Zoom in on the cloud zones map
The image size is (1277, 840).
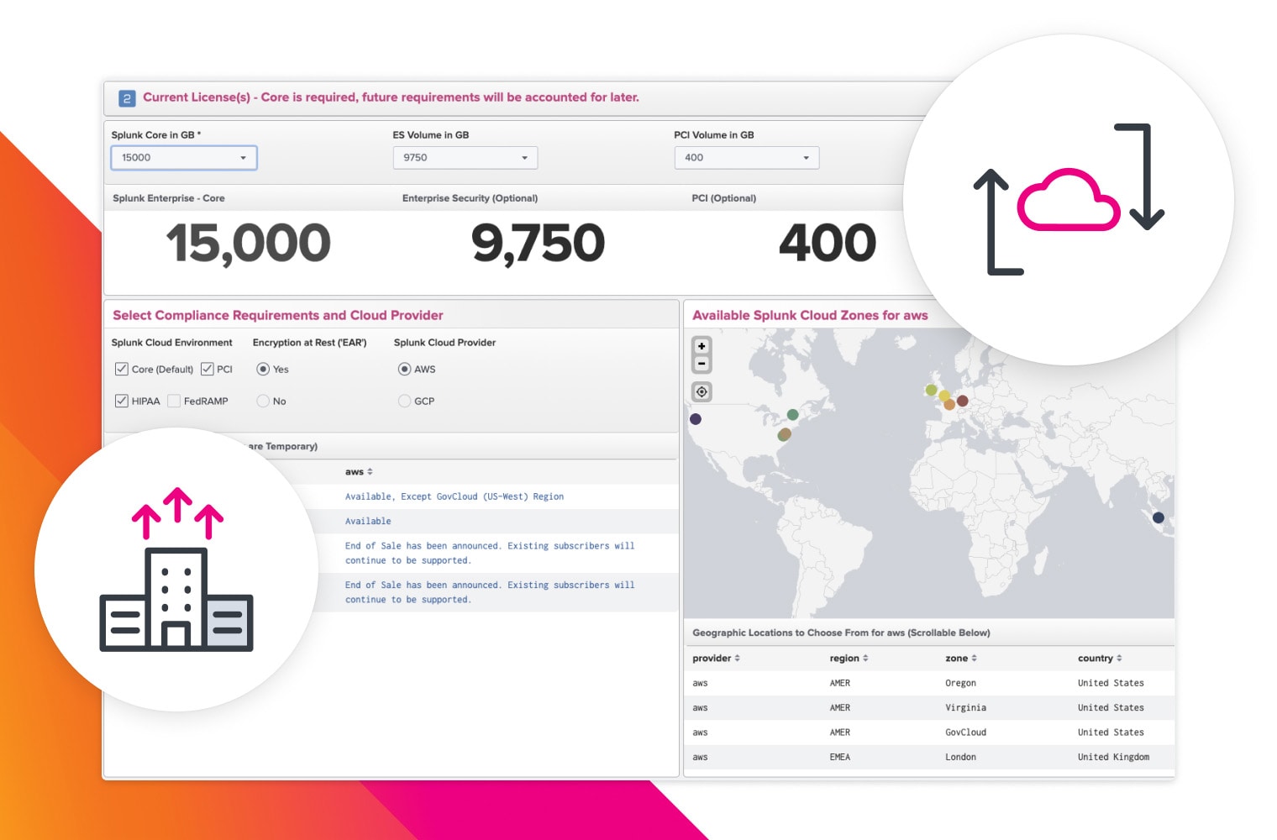tap(702, 346)
